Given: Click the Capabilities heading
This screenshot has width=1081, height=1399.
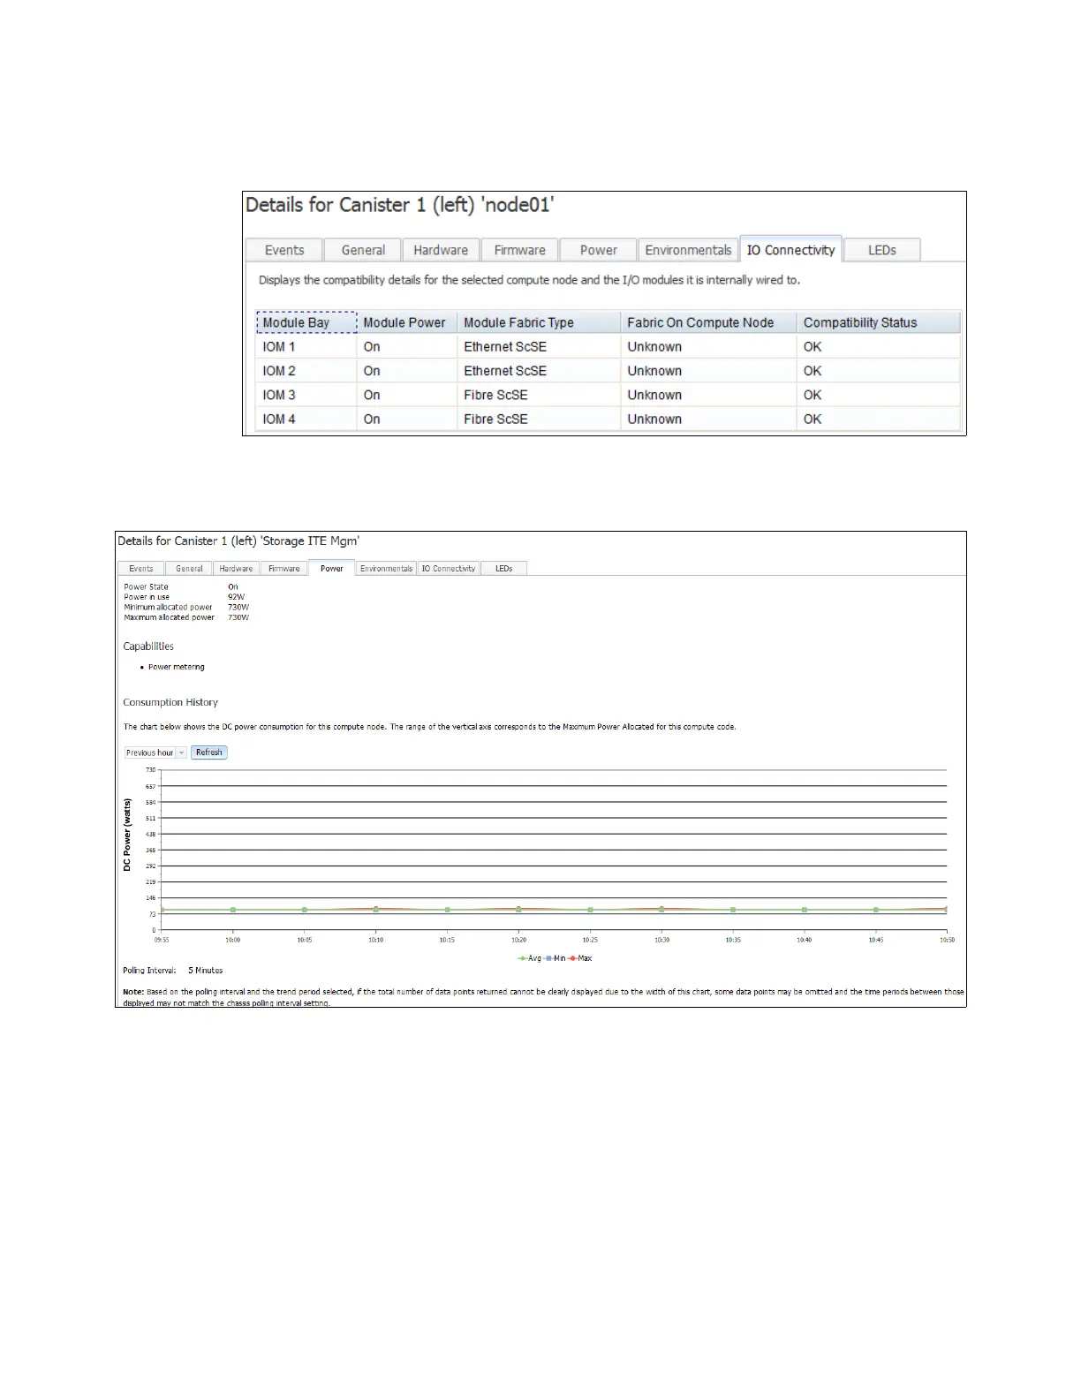Looking at the screenshot, I should (148, 647).
